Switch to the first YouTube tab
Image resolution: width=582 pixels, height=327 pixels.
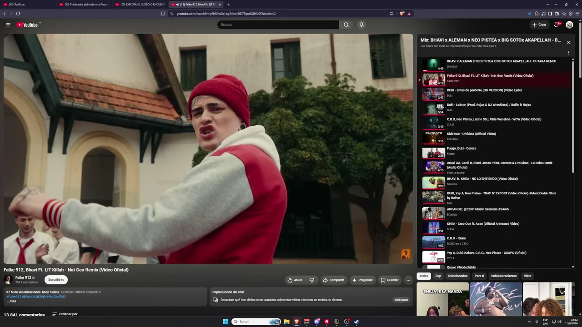28,5
